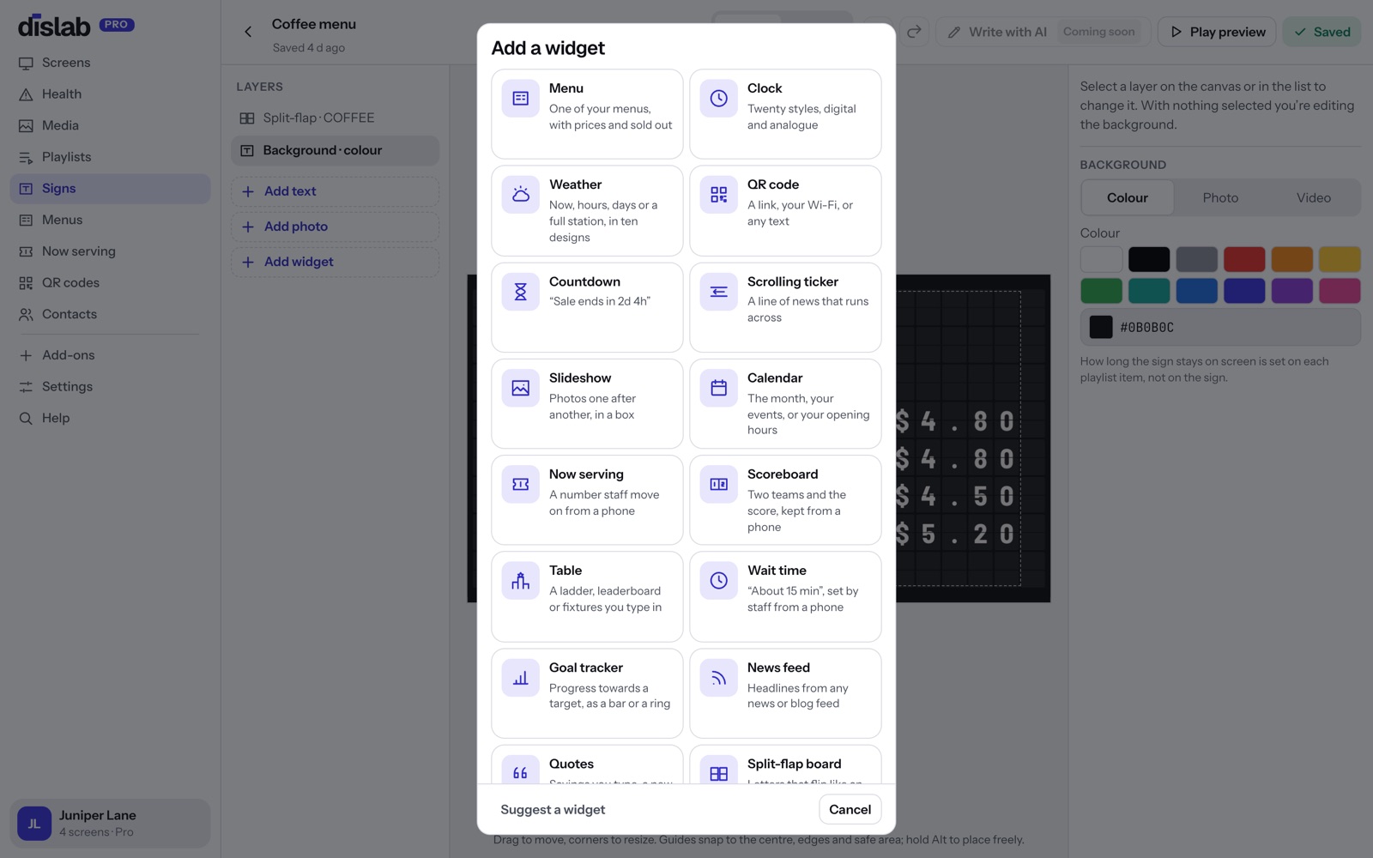Pick the blue colour swatch
The image size is (1373, 858).
click(1196, 291)
